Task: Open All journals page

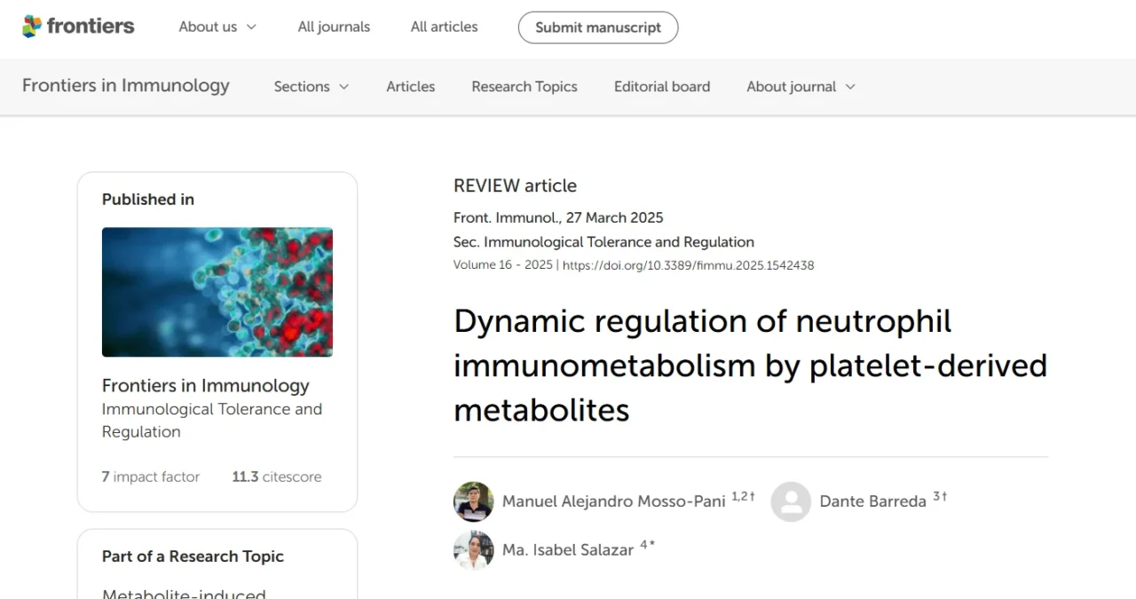Action: tap(334, 27)
